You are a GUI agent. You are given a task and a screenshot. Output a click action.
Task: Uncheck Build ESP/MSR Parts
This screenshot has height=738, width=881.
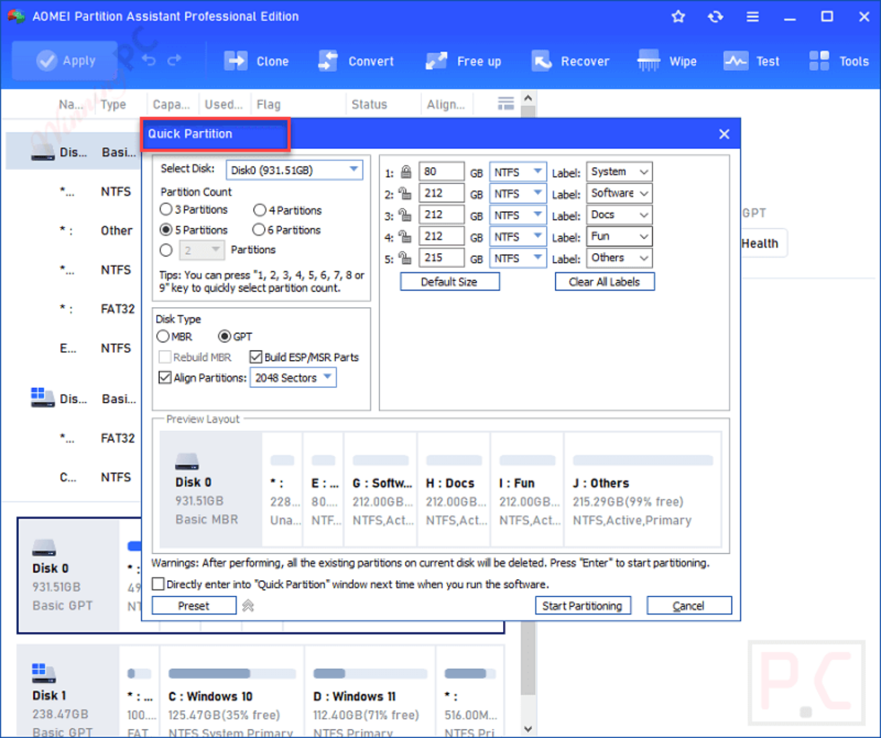[x=256, y=356]
